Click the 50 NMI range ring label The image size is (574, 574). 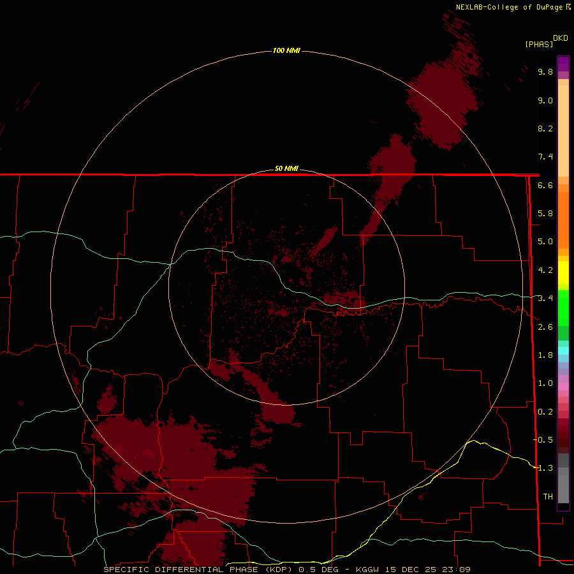click(286, 168)
